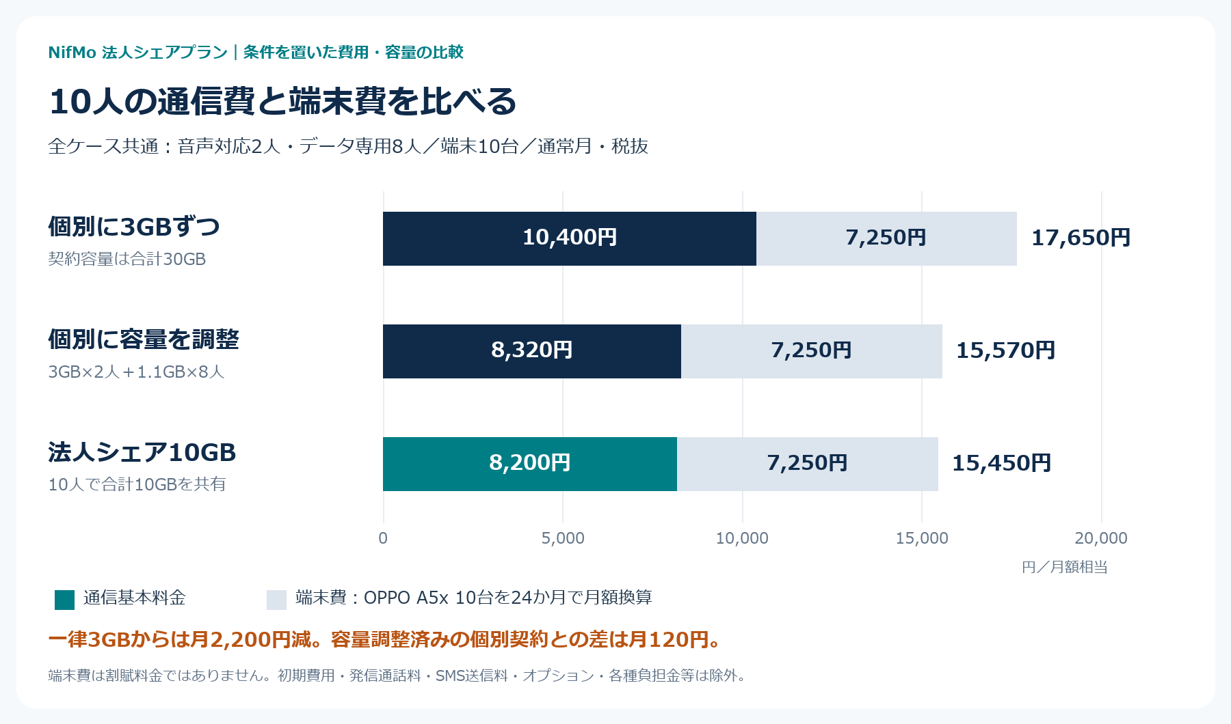Click the axis tick label 15,000
1231x724 pixels.
[x=922, y=538]
